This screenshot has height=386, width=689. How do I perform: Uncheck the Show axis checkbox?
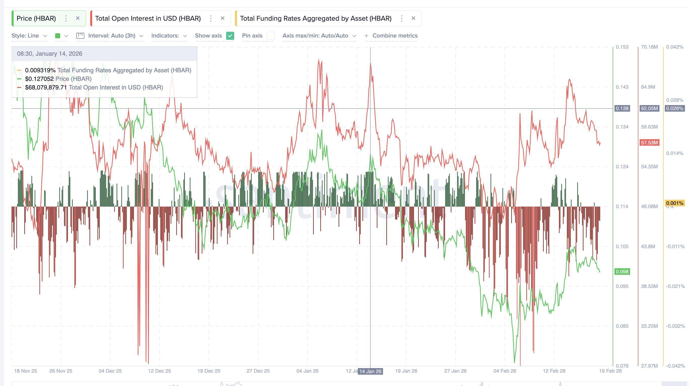coord(230,36)
